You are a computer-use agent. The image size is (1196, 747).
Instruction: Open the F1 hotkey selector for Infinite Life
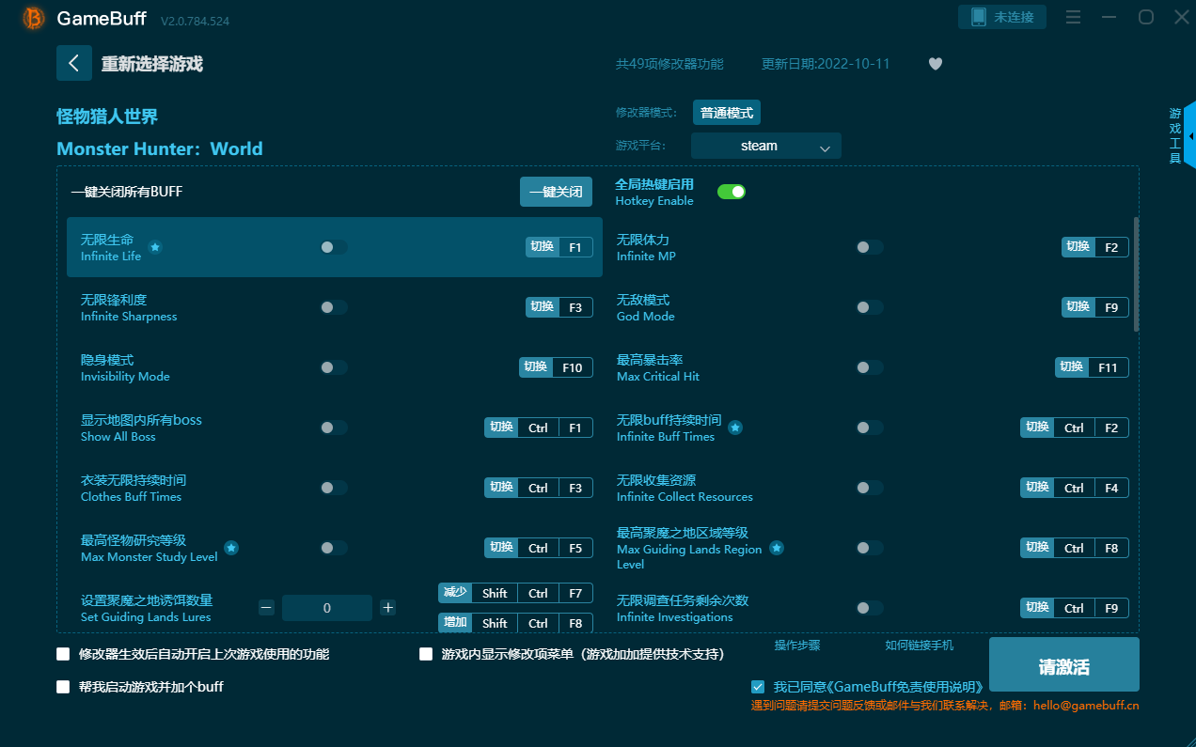point(575,247)
